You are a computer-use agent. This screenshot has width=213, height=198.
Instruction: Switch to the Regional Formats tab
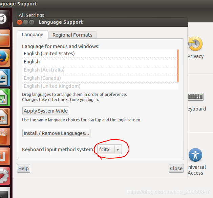point(72,35)
